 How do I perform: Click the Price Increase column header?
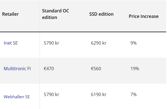[x=144, y=16]
